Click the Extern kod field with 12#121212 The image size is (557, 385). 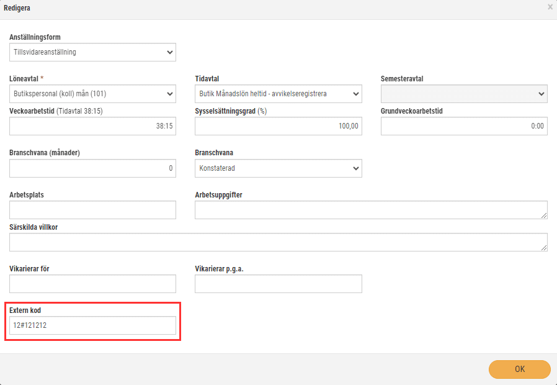tap(92, 325)
